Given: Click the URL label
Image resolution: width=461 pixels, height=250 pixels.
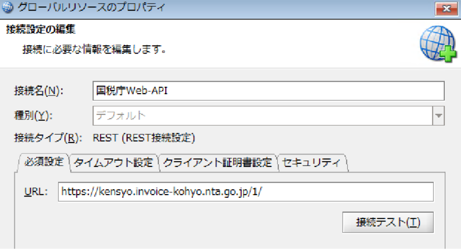Looking at the screenshot, I should coord(36,192).
